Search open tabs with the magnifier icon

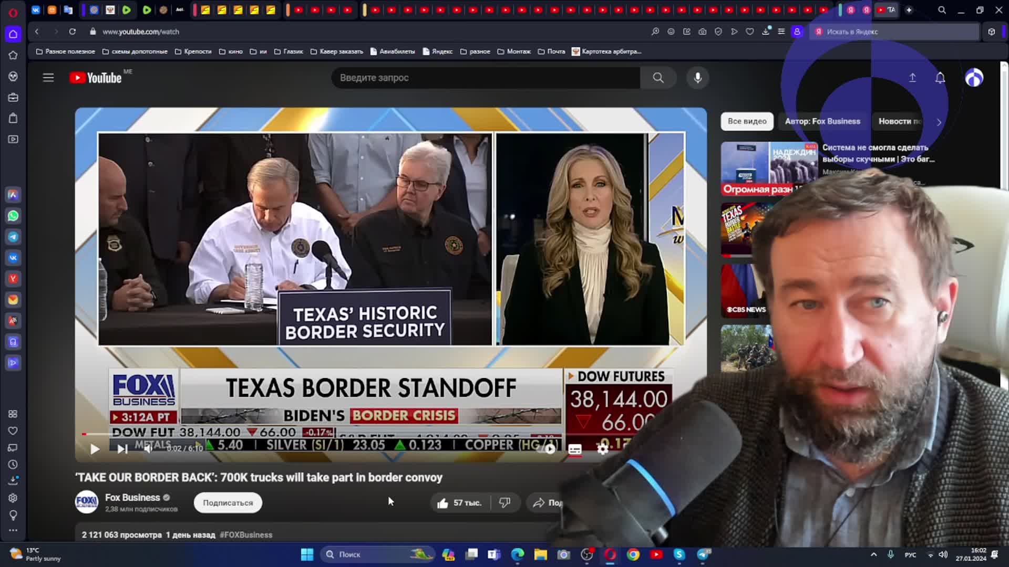(942, 10)
